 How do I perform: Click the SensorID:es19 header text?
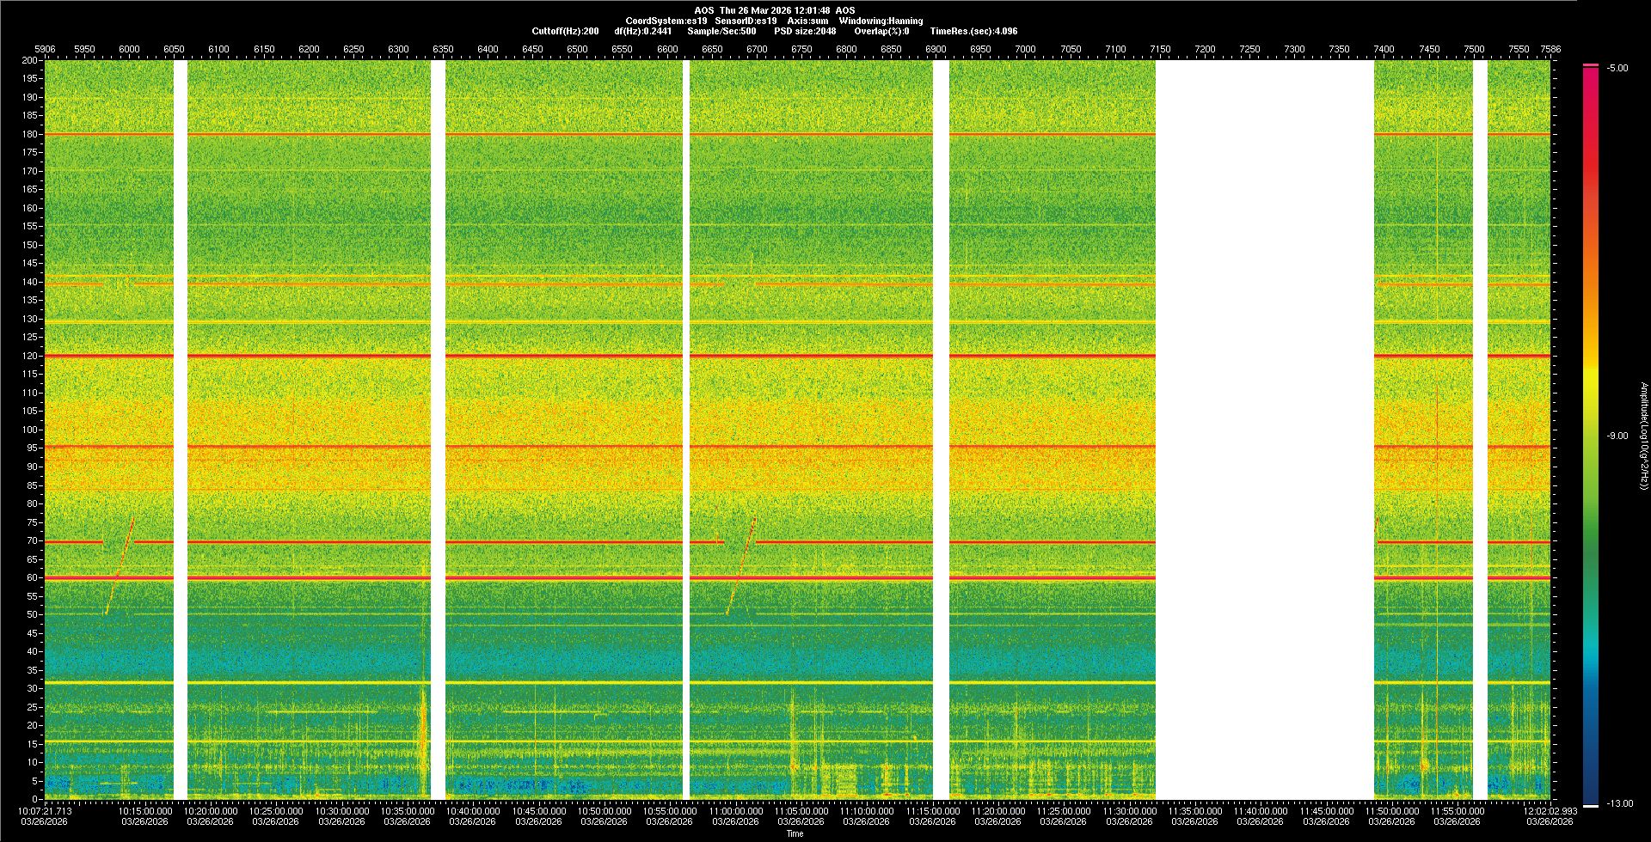click(x=746, y=21)
